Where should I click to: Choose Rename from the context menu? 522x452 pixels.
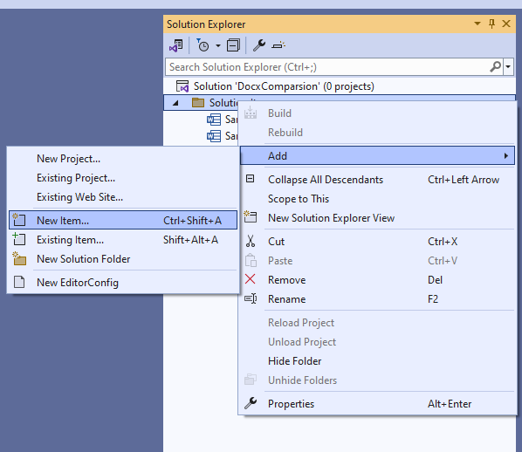pyautogui.click(x=377, y=299)
